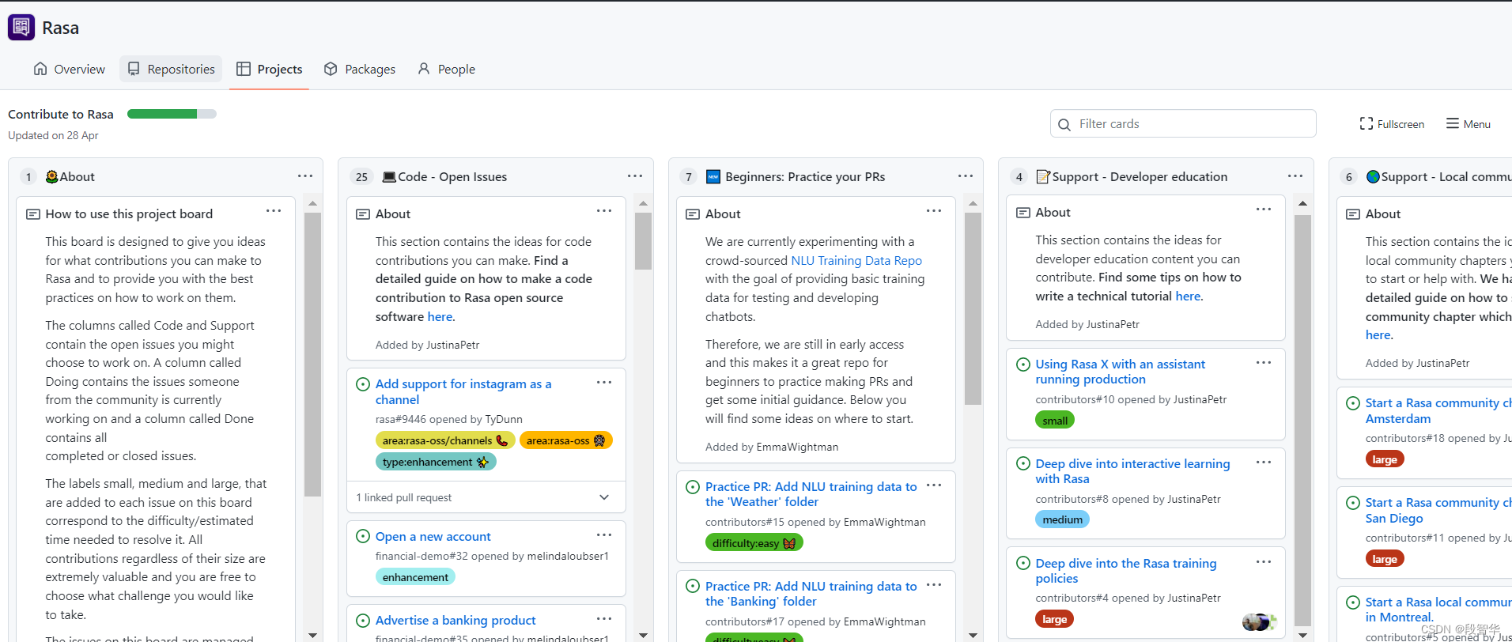Click the assignee avatar on training policies card

click(1258, 621)
